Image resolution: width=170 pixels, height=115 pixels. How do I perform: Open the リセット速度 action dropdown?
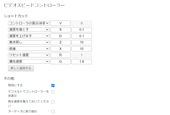(x=29, y=55)
